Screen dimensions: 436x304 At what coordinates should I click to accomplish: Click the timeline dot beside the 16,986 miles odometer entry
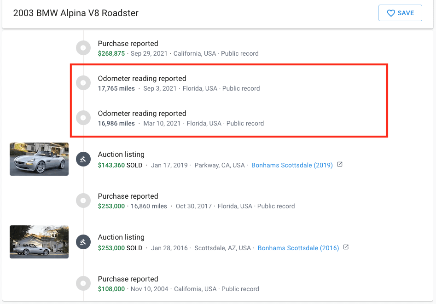pyautogui.click(x=83, y=118)
